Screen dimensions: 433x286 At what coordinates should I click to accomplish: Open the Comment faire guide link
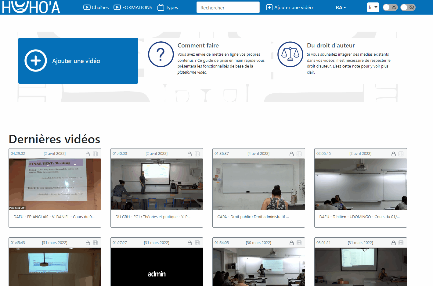click(x=198, y=45)
